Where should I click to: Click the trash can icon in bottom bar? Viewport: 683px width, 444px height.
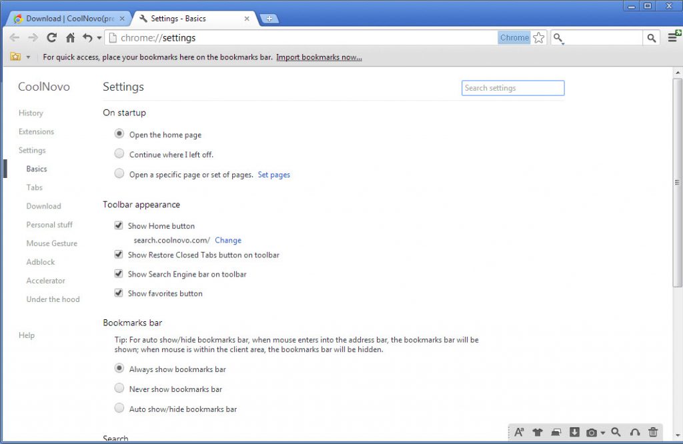tap(653, 432)
